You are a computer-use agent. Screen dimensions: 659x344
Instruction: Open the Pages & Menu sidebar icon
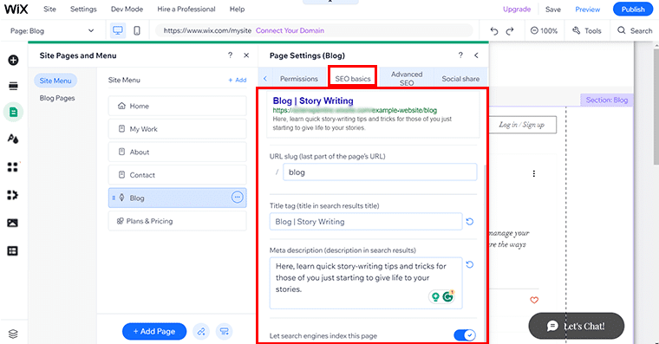[14, 112]
